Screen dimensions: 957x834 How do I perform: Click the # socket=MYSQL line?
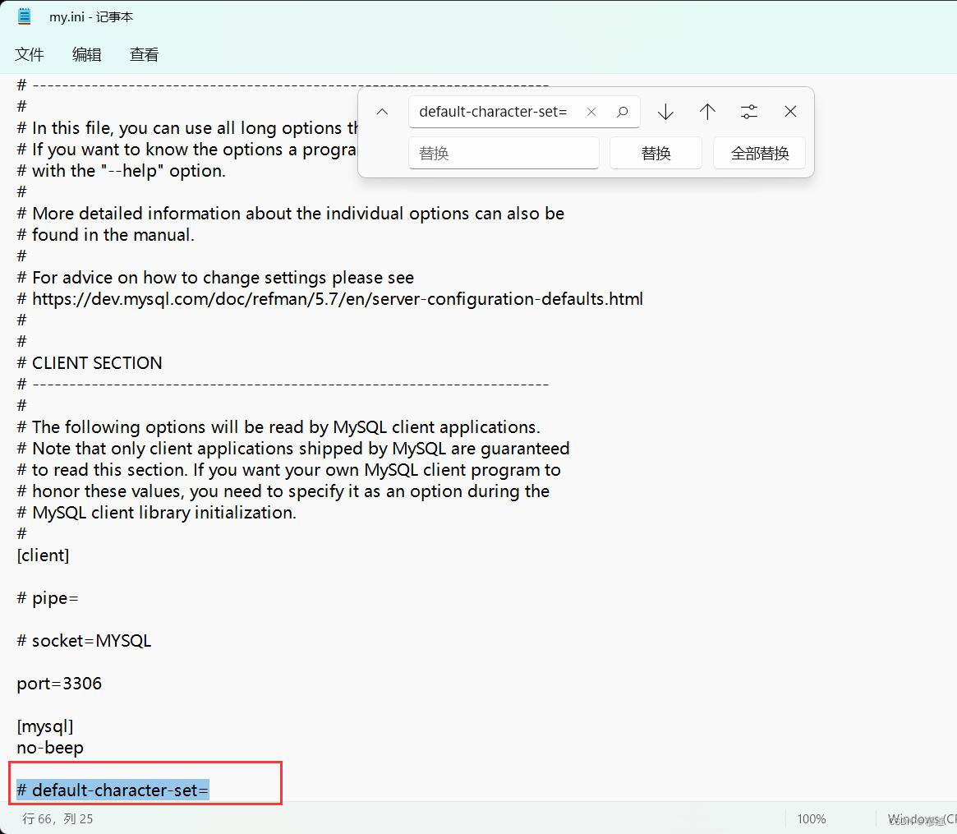[84, 640]
